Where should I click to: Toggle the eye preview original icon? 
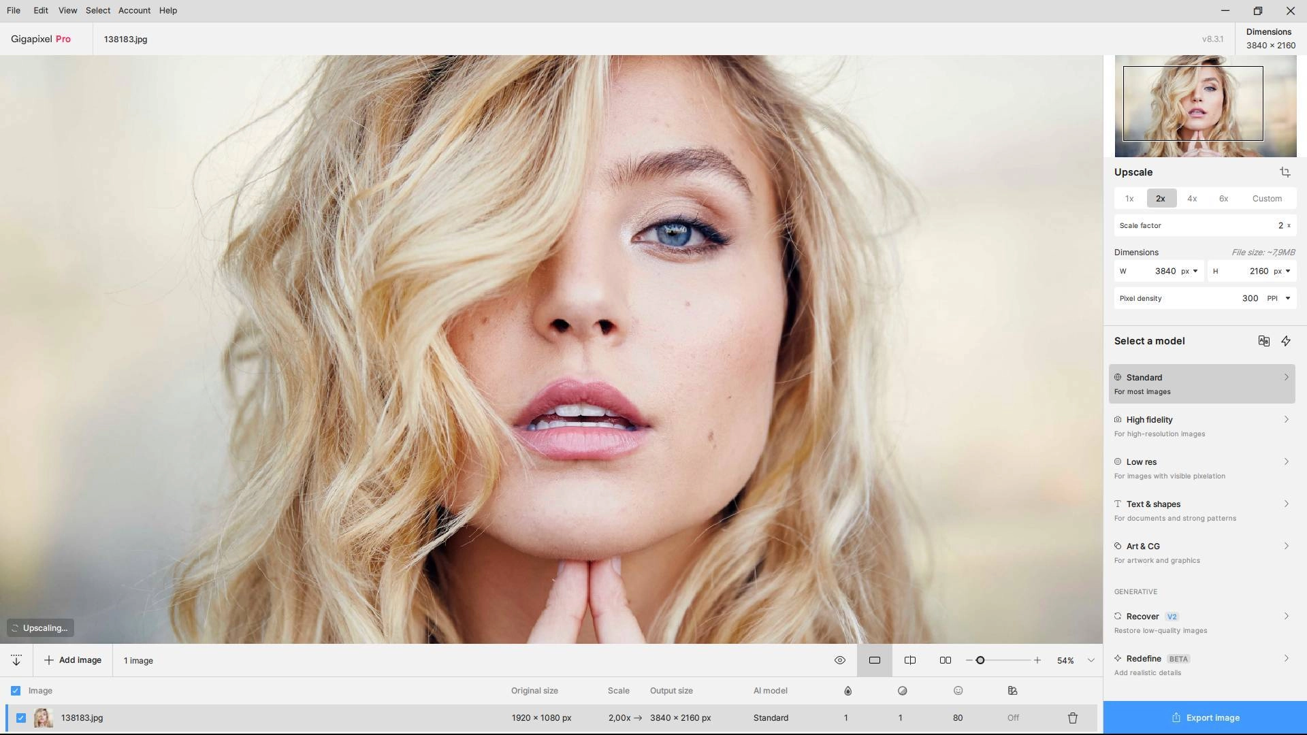click(x=840, y=660)
